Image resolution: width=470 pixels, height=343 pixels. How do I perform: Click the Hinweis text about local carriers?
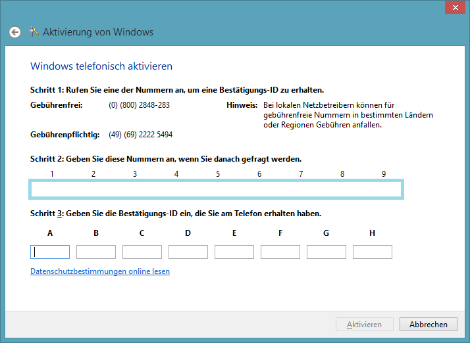[x=348, y=115]
